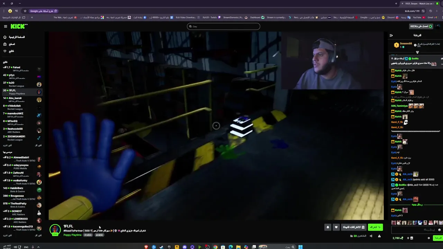
Task: Click the 2,780 channel points balance
Action: tap(398, 238)
